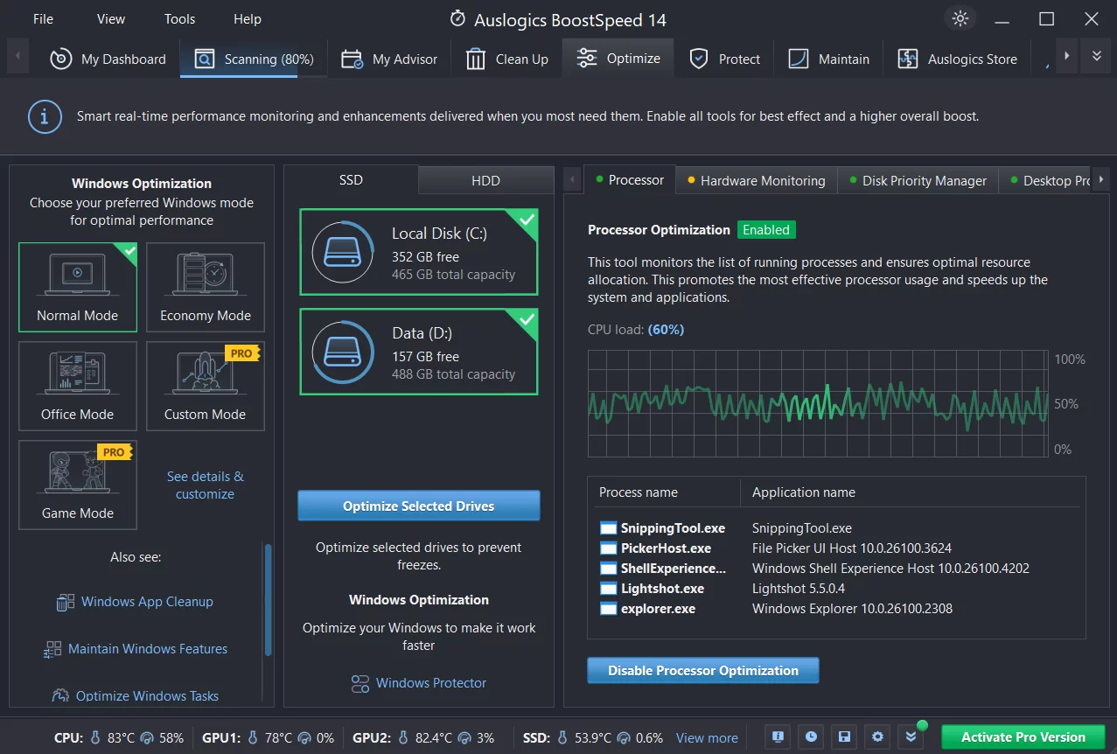
Task: Click the floppy disk save icon
Action: (x=844, y=737)
